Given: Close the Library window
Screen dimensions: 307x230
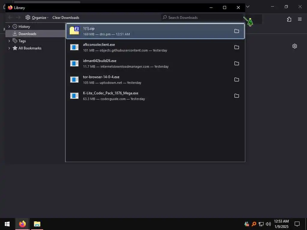Looking at the screenshot, I should pyautogui.click(x=238, y=7).
